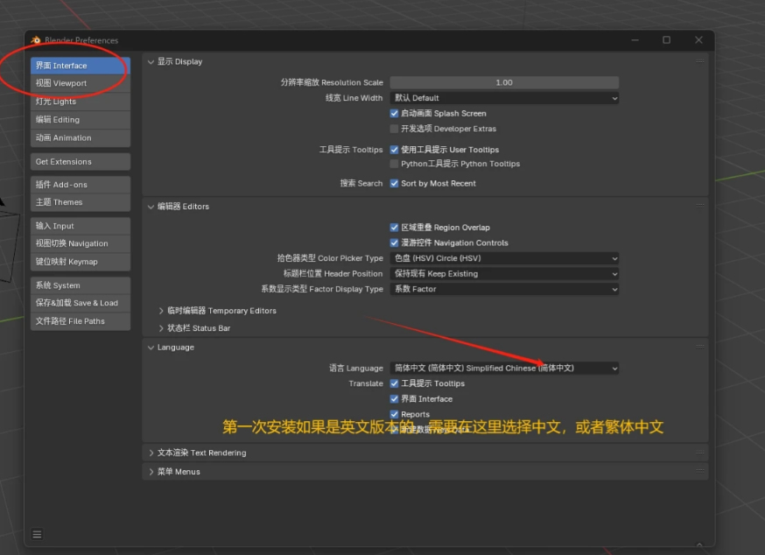Grab the Text Rendering panel drag grip

point(700,453)
